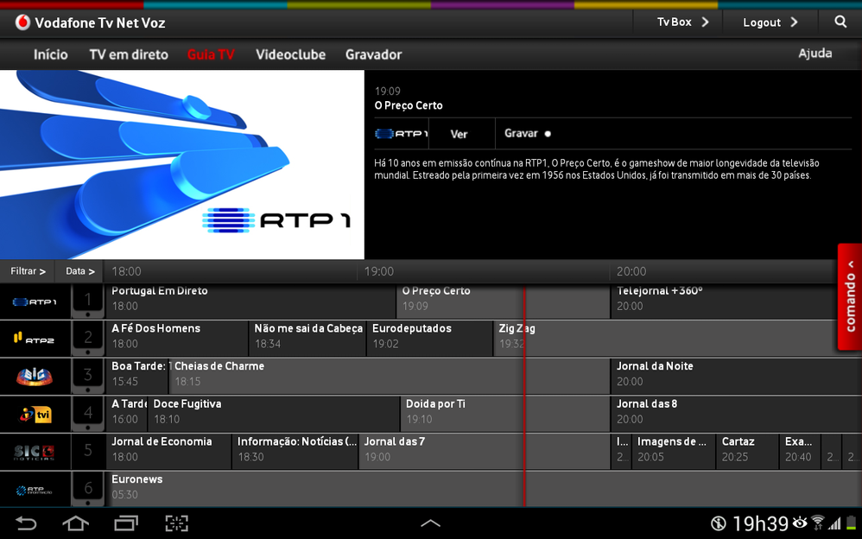The image size is (862, 539).
Task: Open the recent apps icon
Action: pyautogui.click(x=126, y=523)
